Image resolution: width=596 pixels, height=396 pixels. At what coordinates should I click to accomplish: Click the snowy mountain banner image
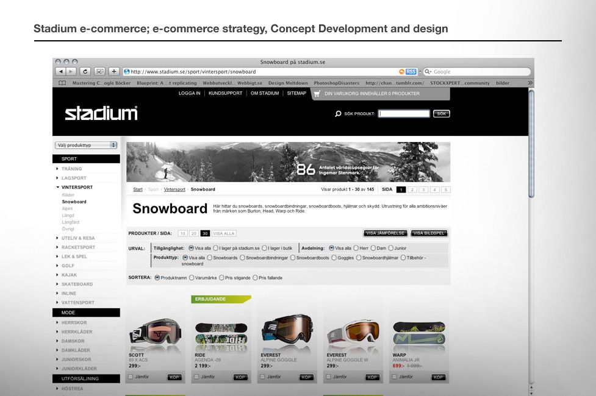pos(288,161)
